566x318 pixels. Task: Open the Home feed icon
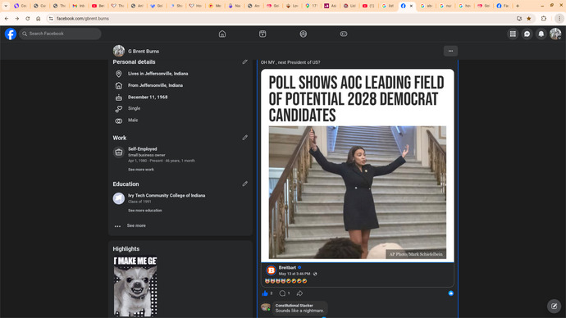[x=222, y=34]
